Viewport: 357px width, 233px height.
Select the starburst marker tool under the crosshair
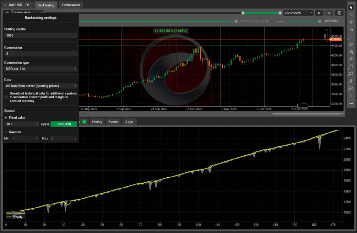point(351,22)
